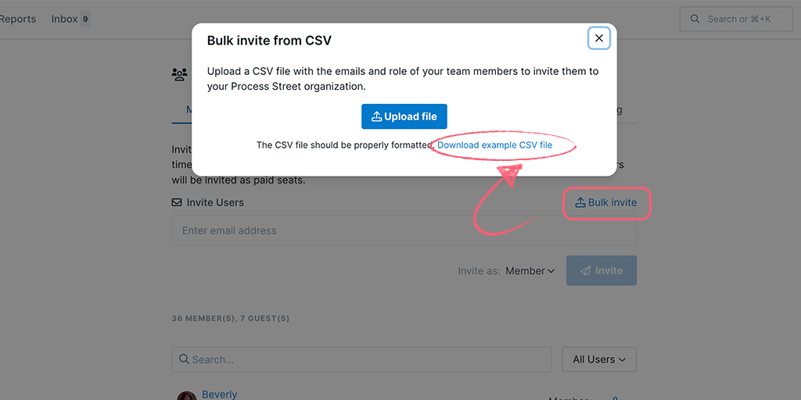Close the Bulk invite from CSV dialog
This screenshot has height=400, width=801.
[x=598, y=38]
